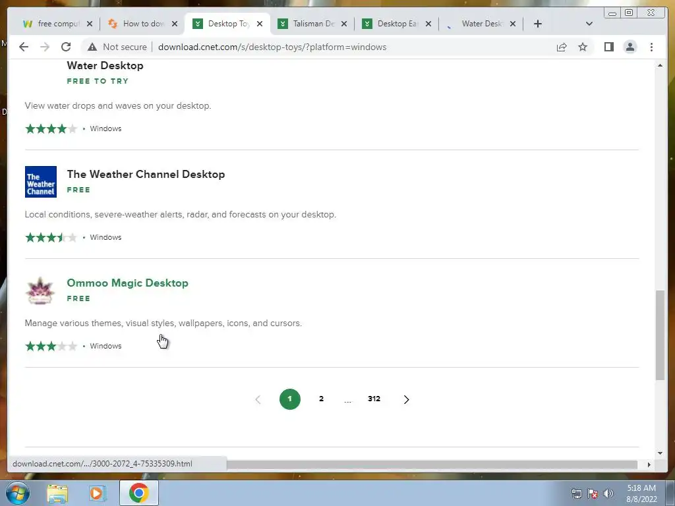Expand the tab search dropdown arrow
Viewport: 675px width, 506px height.
[589, 24]
